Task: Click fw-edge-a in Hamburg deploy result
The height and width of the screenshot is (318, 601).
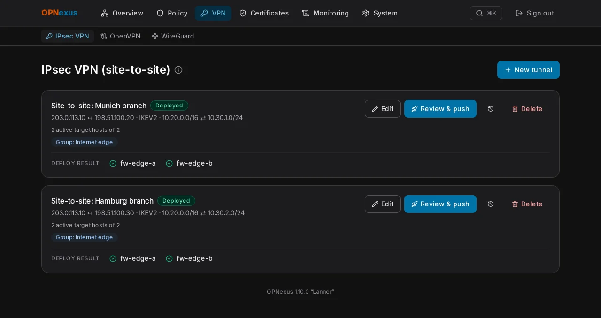Action: click(x=133, y=258)
